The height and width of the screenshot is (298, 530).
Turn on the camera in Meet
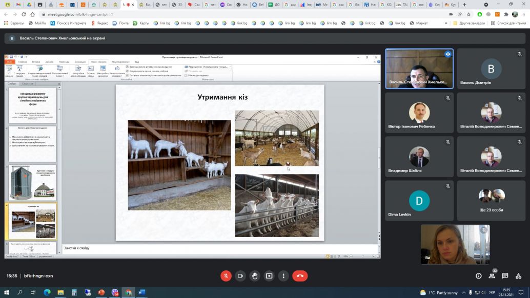(x=240, y=276)
